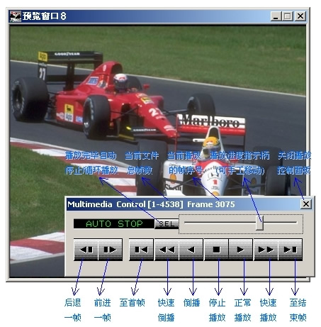This screenshot has width=321, height=327.
Task: Close the Multimedia Control panel
Action: 306,204
